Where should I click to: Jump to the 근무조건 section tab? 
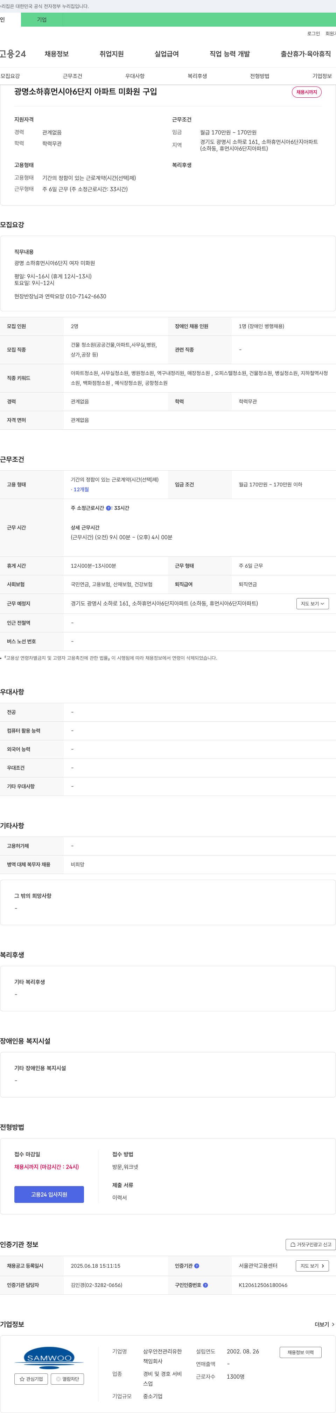(x=72, y=76)
